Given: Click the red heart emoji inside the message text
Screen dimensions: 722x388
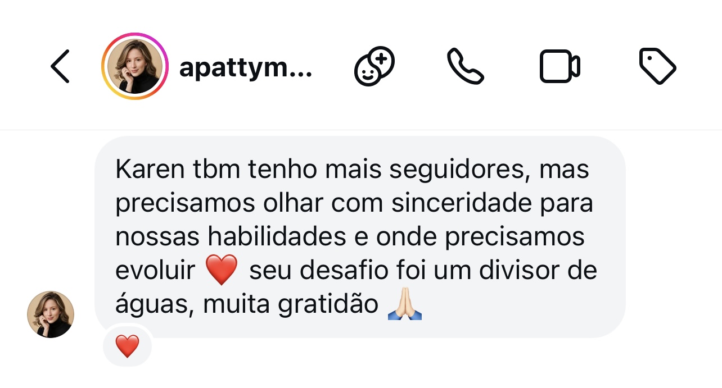Looking at the screenshot, I should tap(222, 271).
